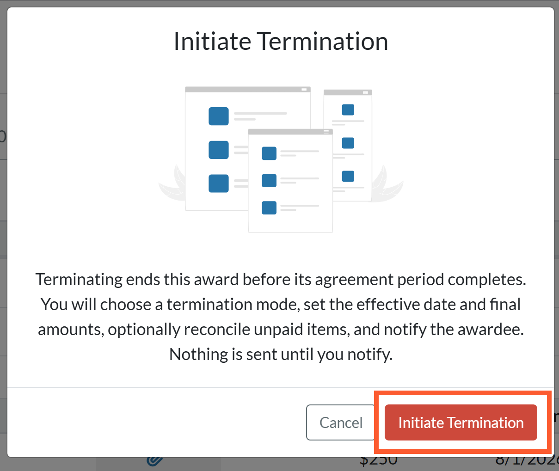Click the $250 amount behind the dialog

pos(379,461)
